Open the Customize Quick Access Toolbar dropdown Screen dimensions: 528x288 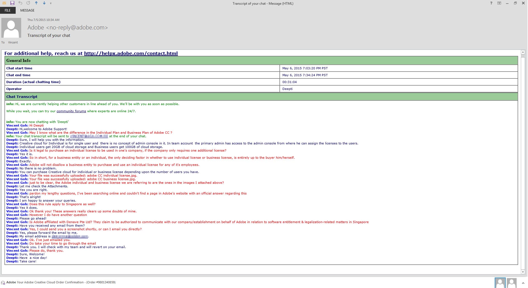click(x=51, y=3)
